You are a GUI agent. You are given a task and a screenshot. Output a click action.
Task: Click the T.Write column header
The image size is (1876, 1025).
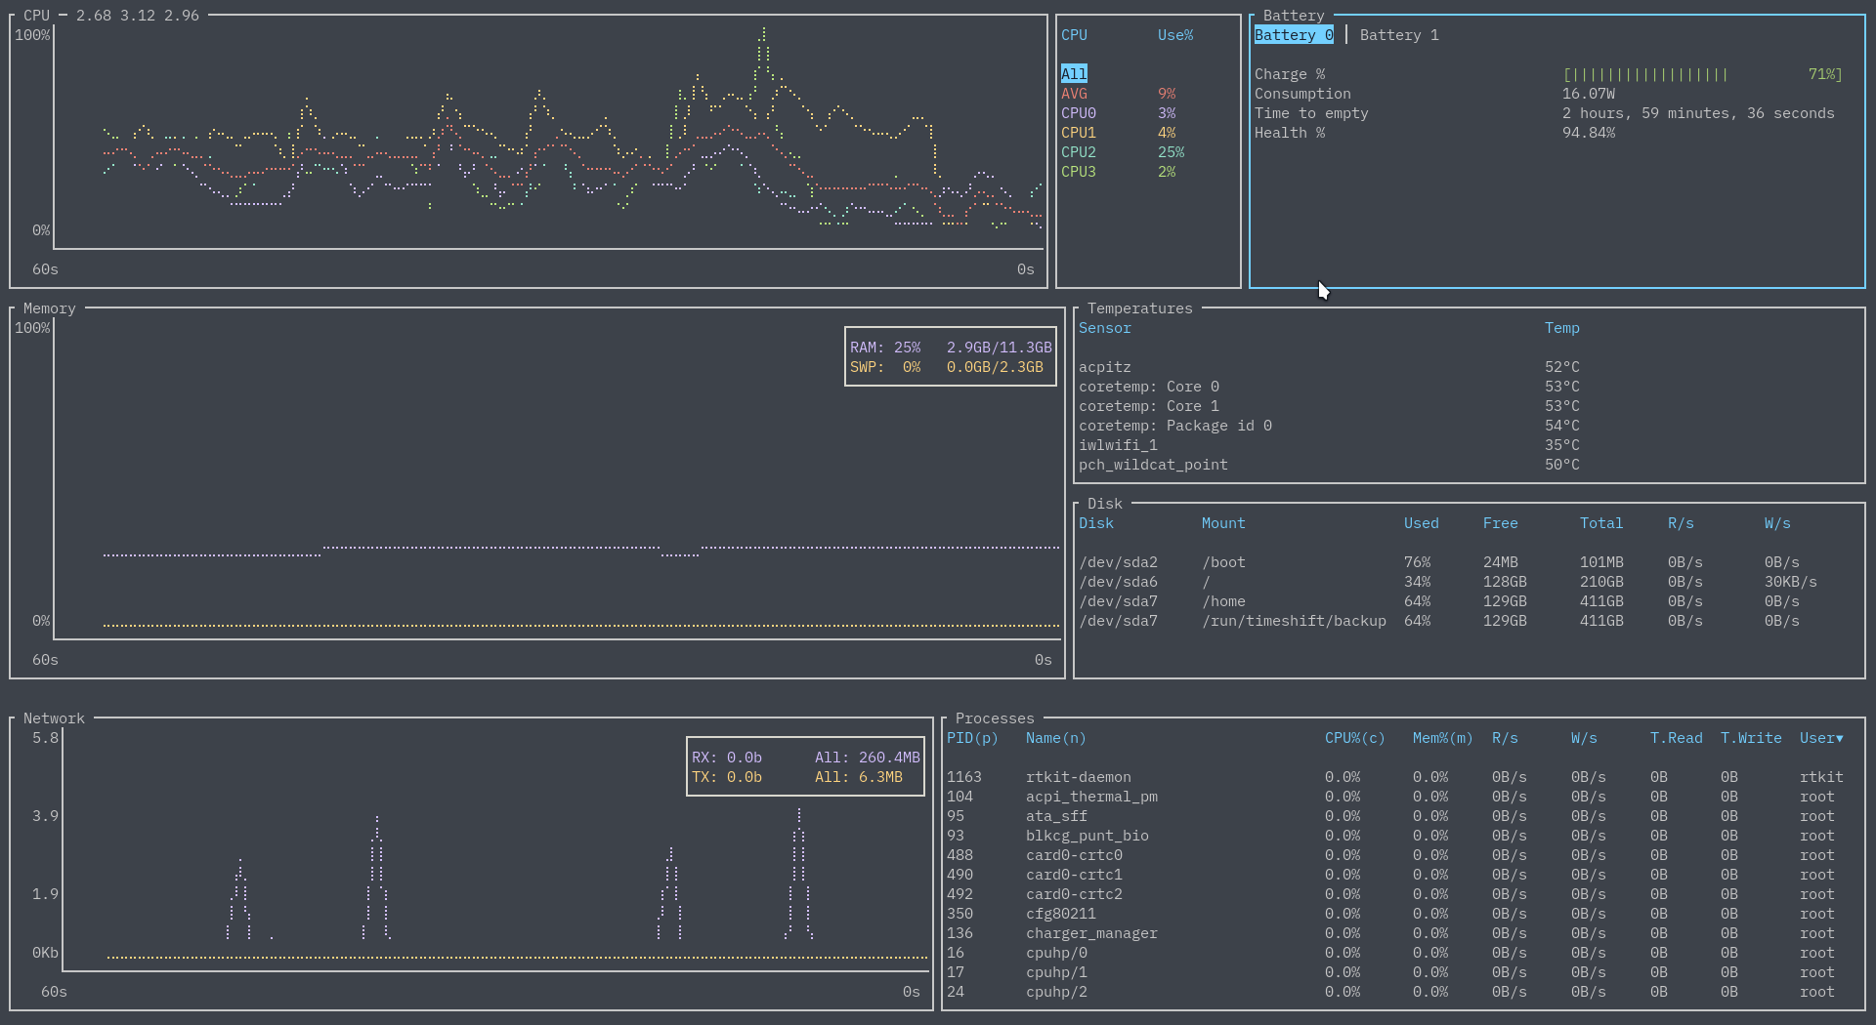click(1751, 738)
